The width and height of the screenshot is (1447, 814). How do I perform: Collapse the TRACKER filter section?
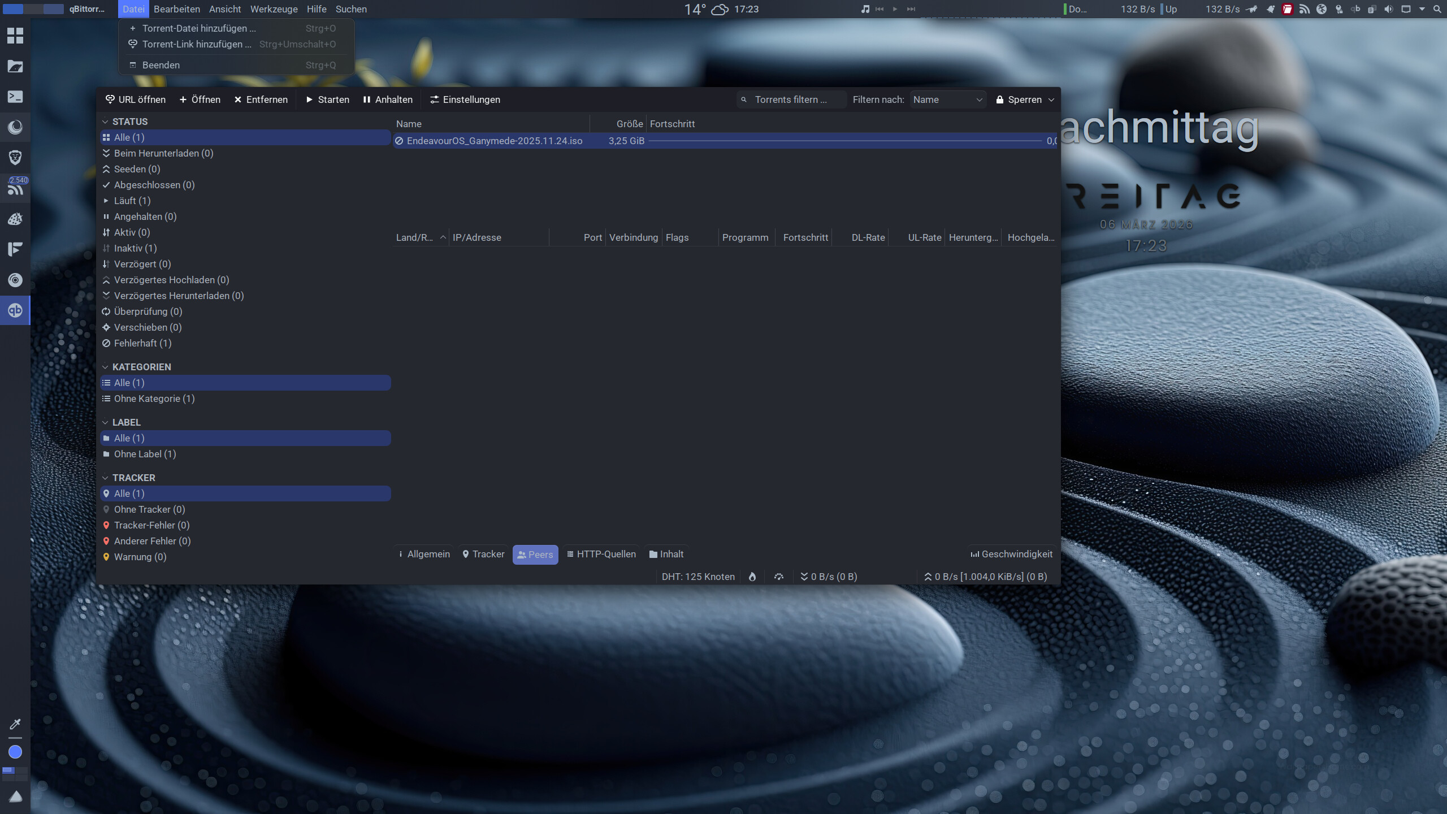click(105, 478)
